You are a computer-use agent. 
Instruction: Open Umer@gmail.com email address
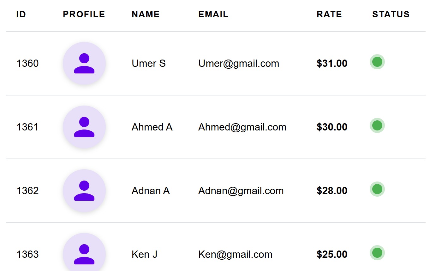pos(239,64)
